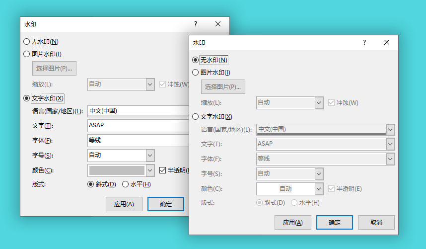Click ASAP text field in front dialog
The height and width of the screenshot is (249, 426).
[x=321, y=144]
